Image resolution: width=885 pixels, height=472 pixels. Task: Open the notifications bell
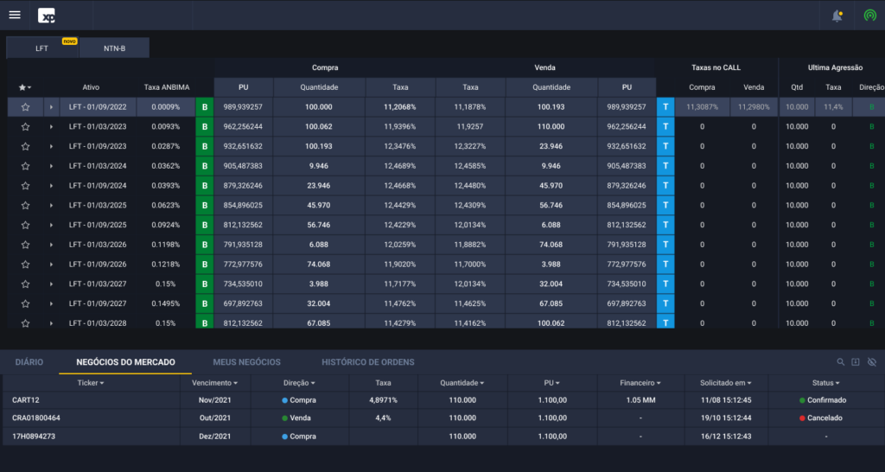pyautogui.click(x=837, y=16)
